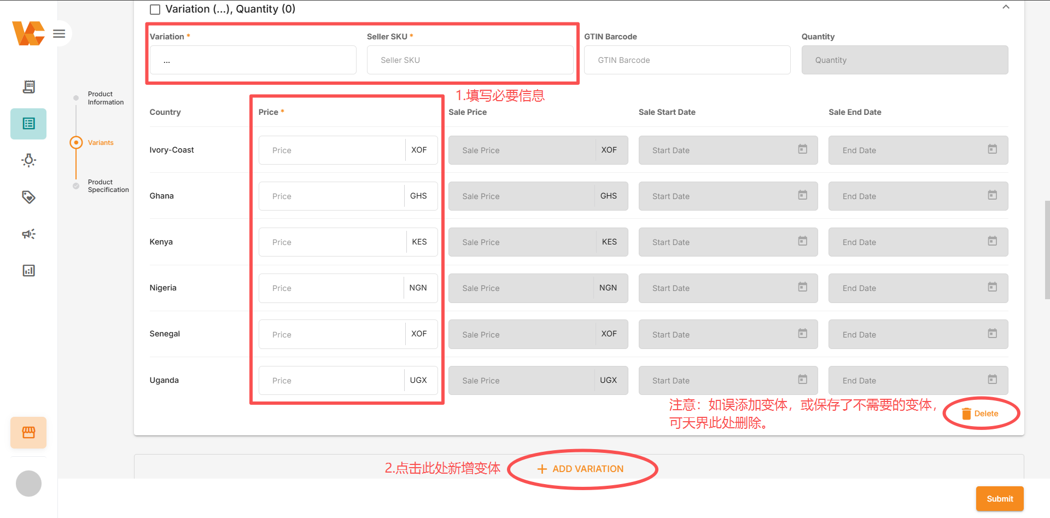Open the products list sidebar icon
The image size is (1050, 518).
coord(28,124)
